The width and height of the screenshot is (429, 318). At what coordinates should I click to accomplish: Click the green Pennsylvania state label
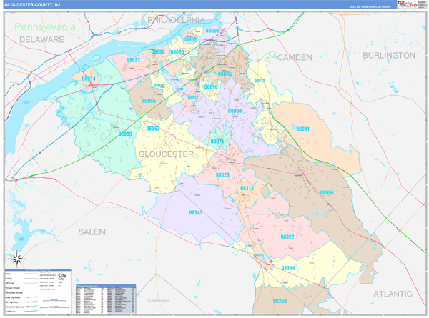pyautogui.click(x=44, y=26)
